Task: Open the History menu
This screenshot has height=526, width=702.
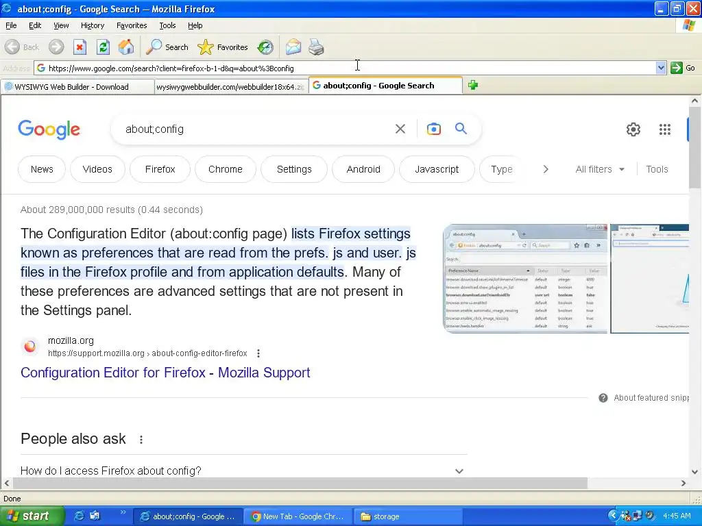Action: (93, 25)
